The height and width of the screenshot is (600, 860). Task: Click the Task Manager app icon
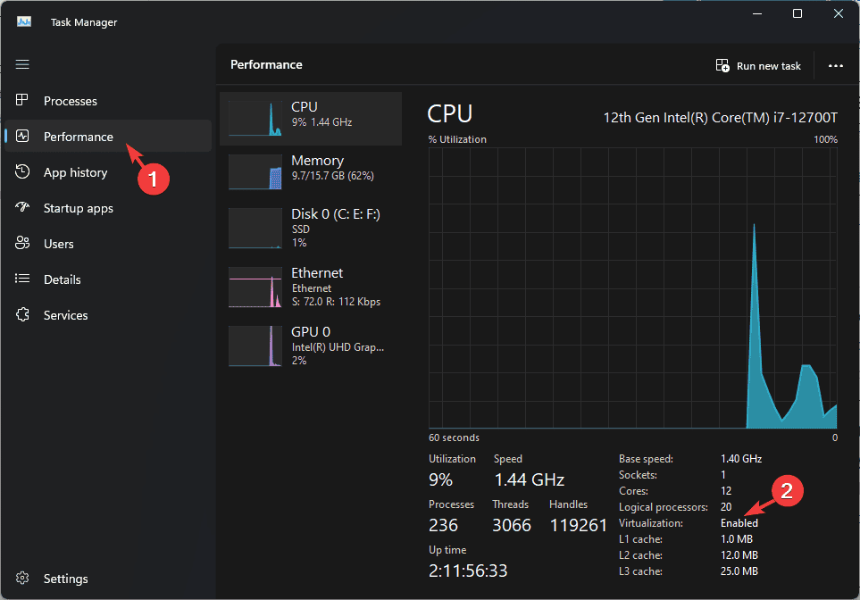tap(24, 21)
